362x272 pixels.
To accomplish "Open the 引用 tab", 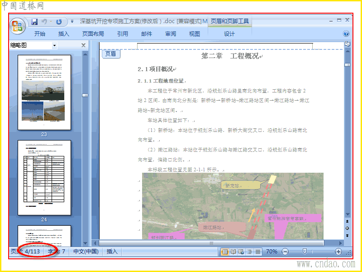I will click(122, 34).
